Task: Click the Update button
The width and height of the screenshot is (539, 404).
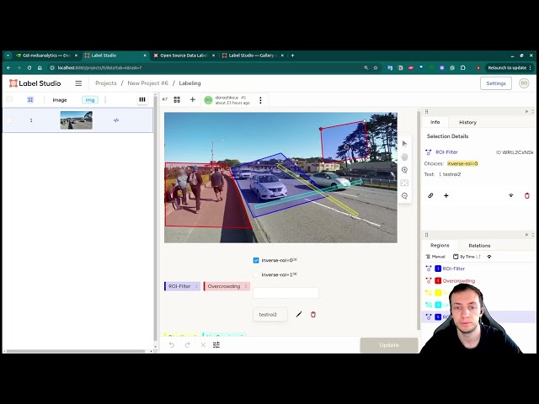Action: click(x=389, y=345)
